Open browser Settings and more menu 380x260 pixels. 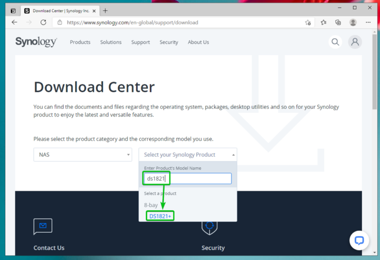[x=368, y=23]
